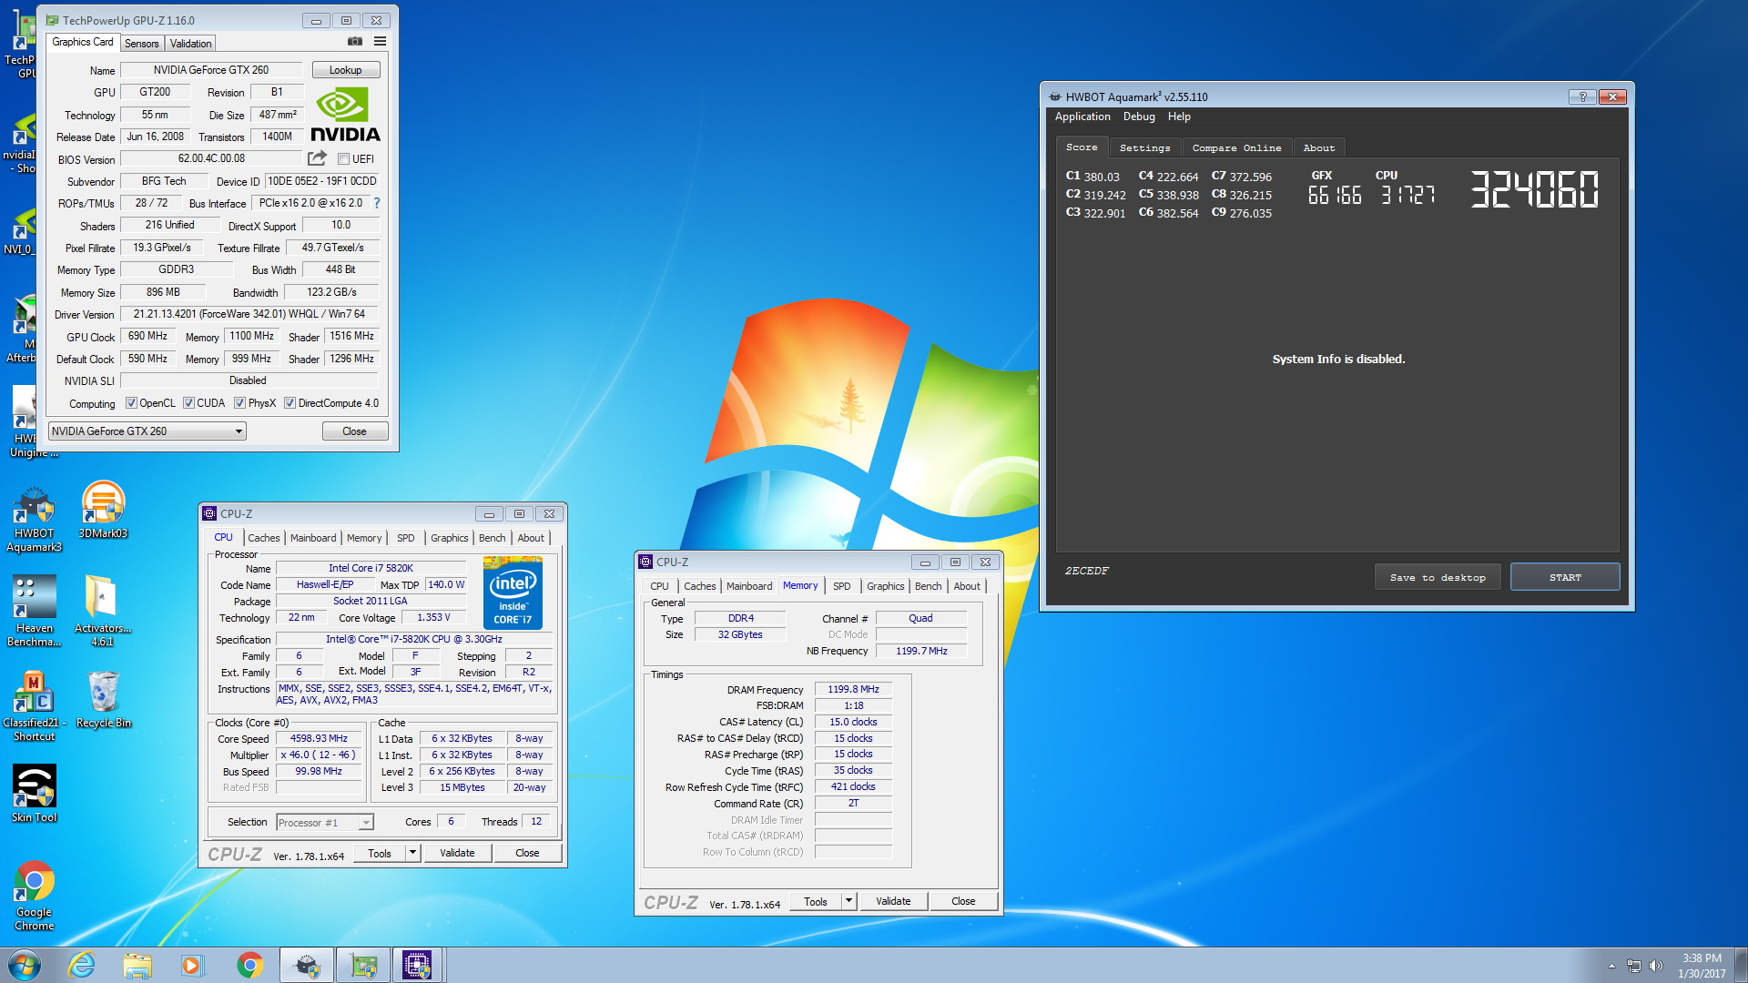1748x983 pixels.
Task: Open Google Chrome desktop shortcut
Action: 34,896
